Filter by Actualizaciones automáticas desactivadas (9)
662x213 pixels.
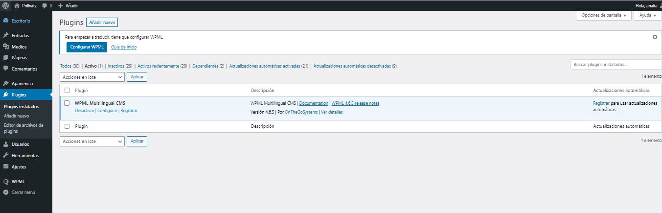click(355, 66)
